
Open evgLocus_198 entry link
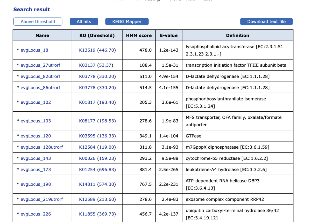[36, 184]
